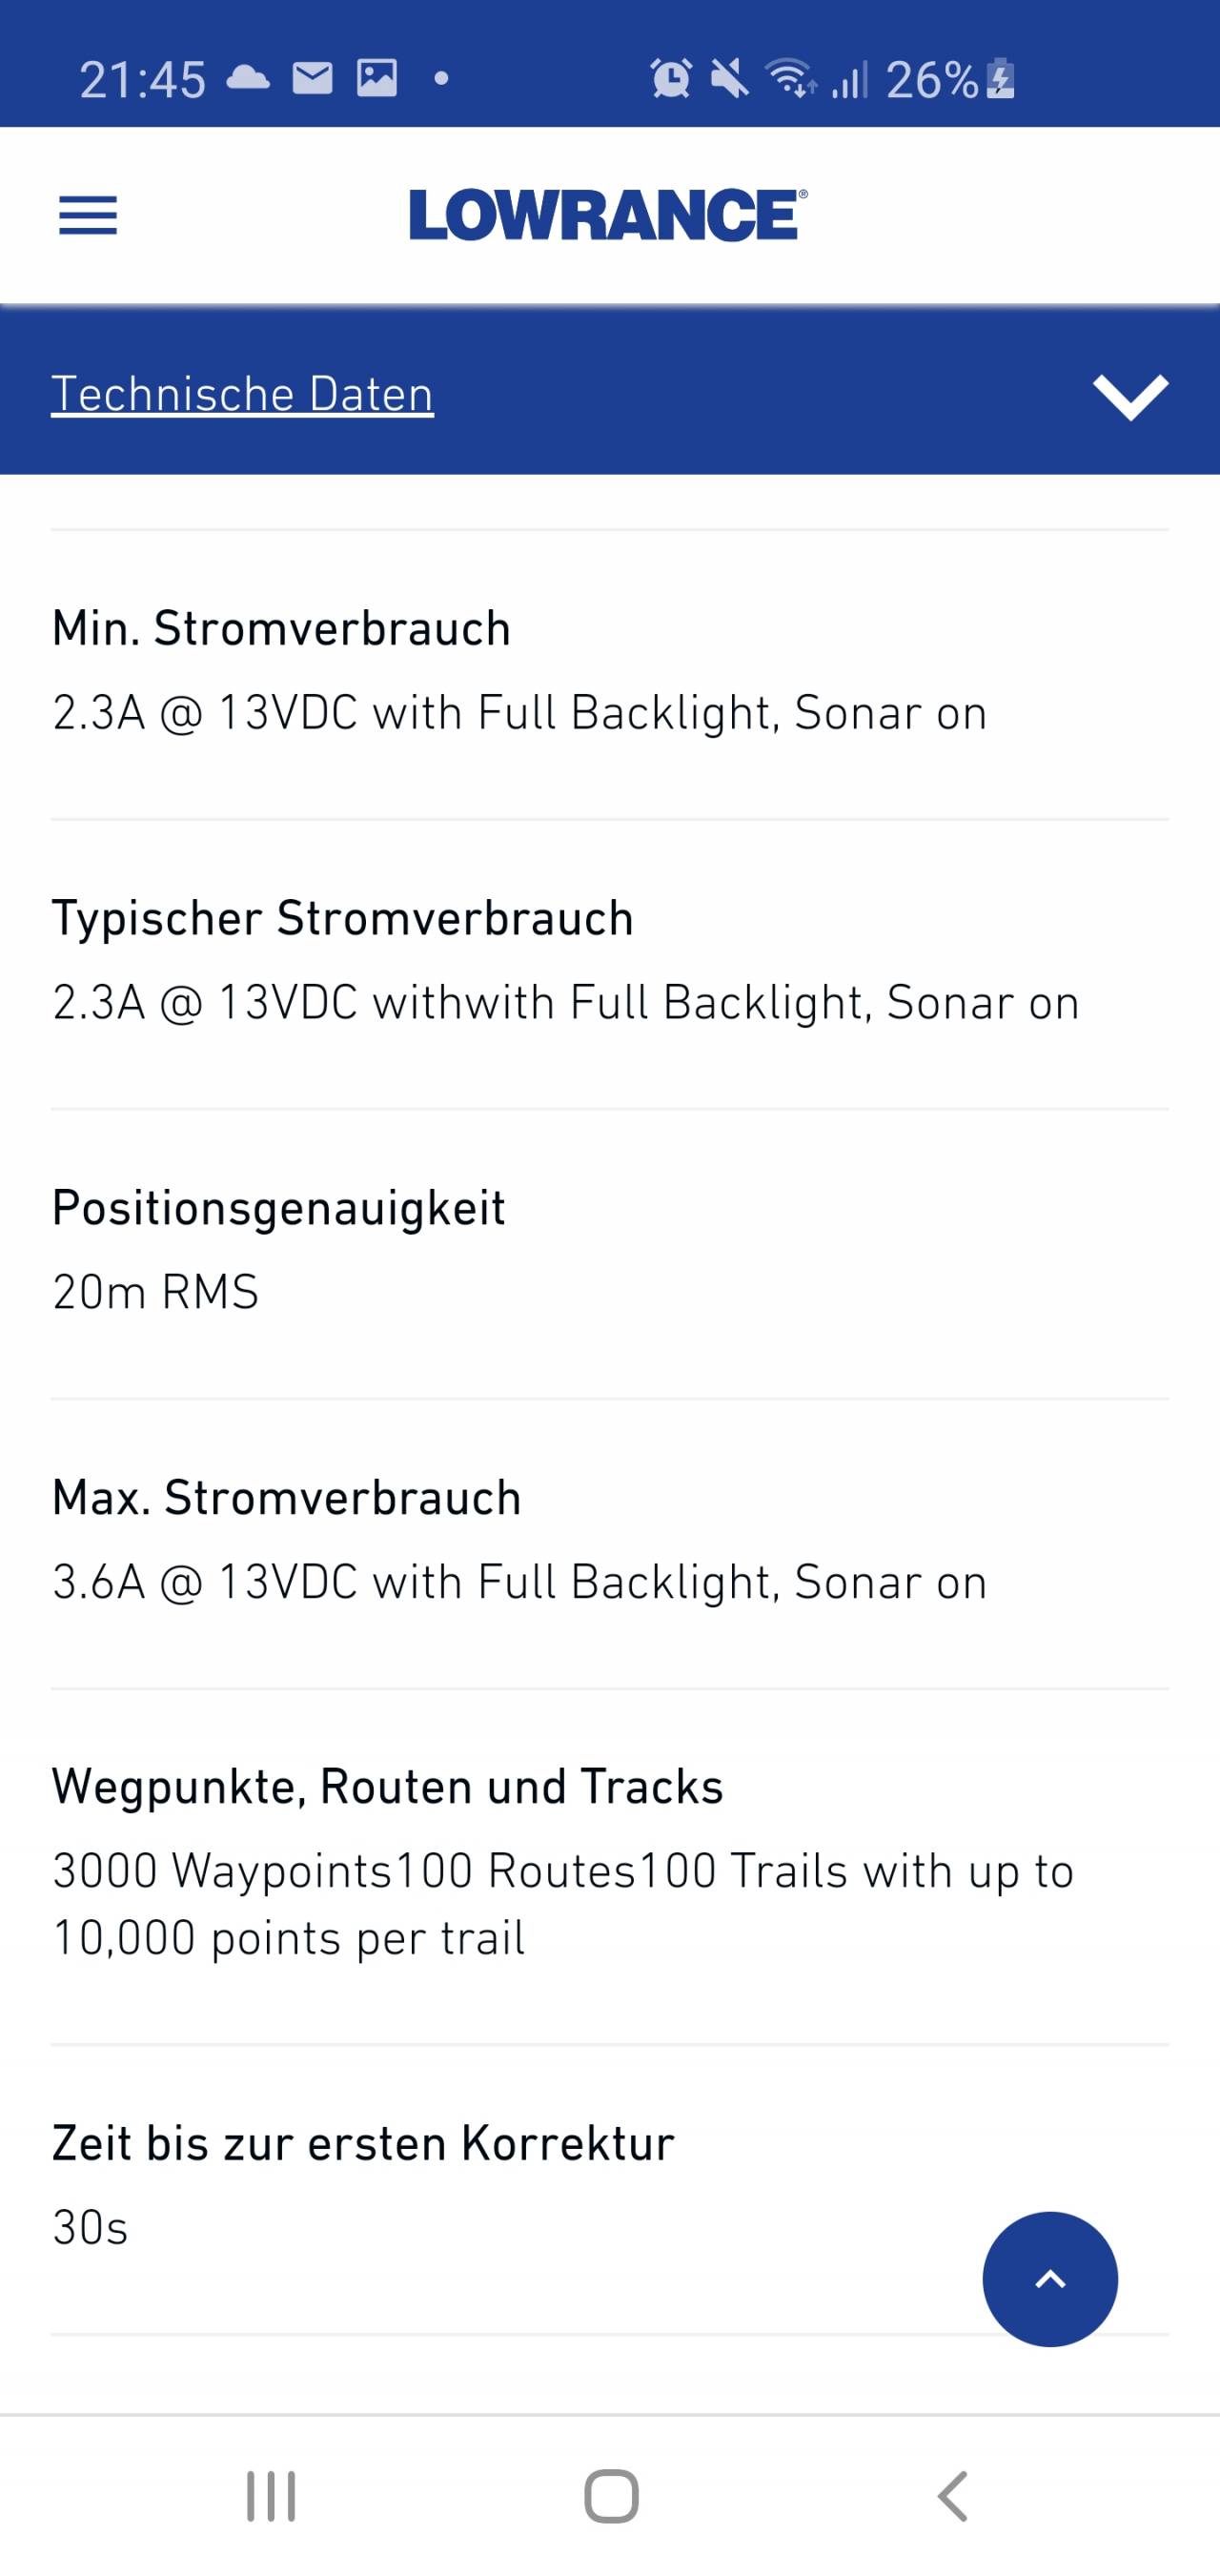Select the Positionsgenauigkeit heading
Image resolution: width=1220 pixels, height=2576 pixels.
(x=279, y=1207)
